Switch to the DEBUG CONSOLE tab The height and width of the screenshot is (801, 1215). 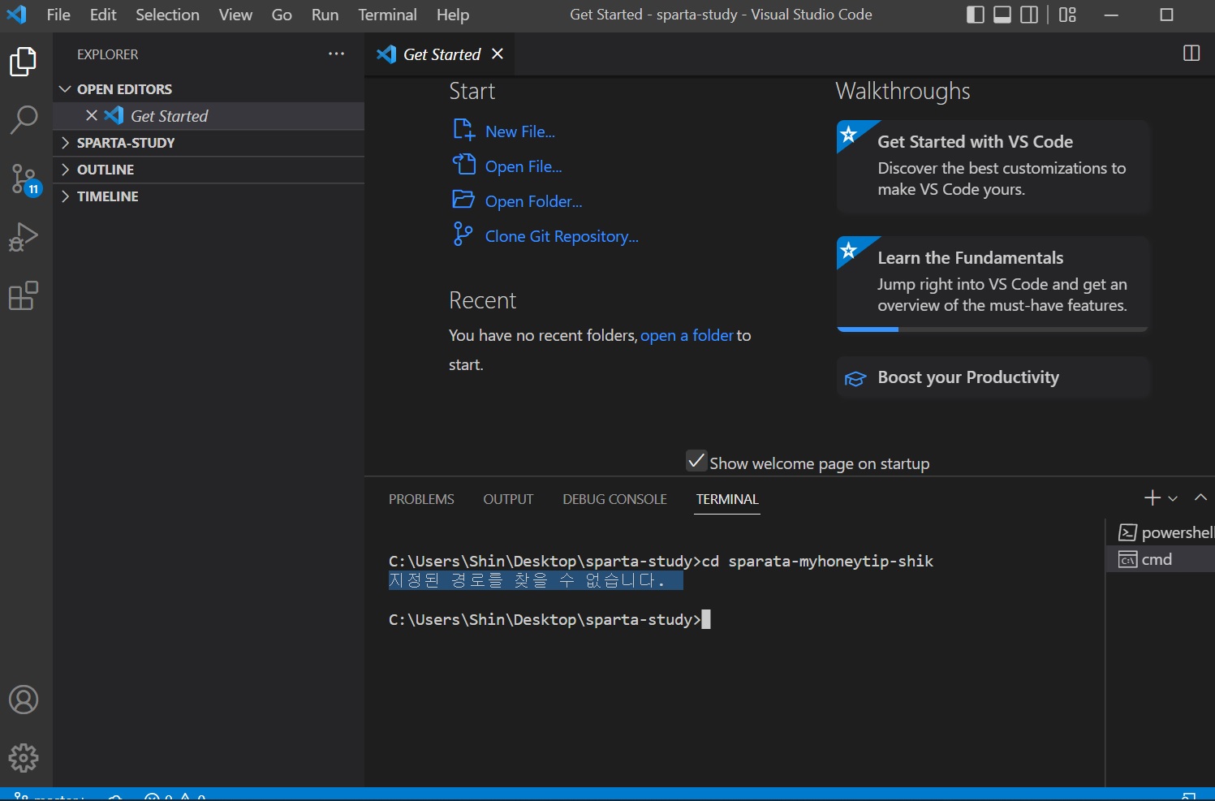(x=614, y=499)
